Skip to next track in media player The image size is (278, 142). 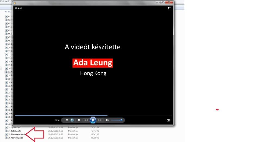point(100,120)
